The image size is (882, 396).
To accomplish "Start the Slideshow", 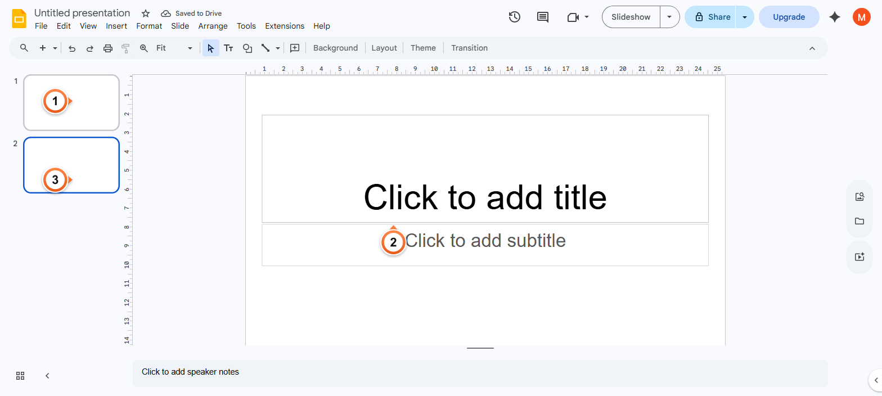I will pos(631,17).
